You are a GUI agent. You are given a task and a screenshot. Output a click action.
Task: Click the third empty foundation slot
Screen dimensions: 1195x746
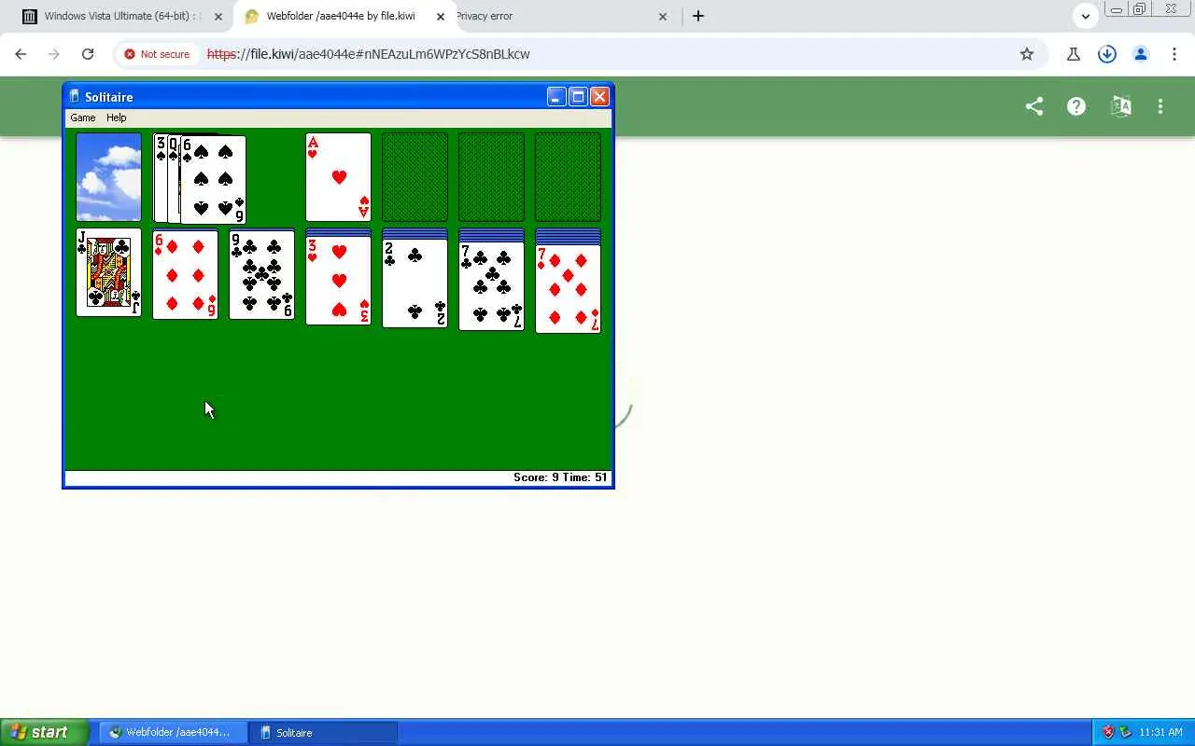point(491,177)
